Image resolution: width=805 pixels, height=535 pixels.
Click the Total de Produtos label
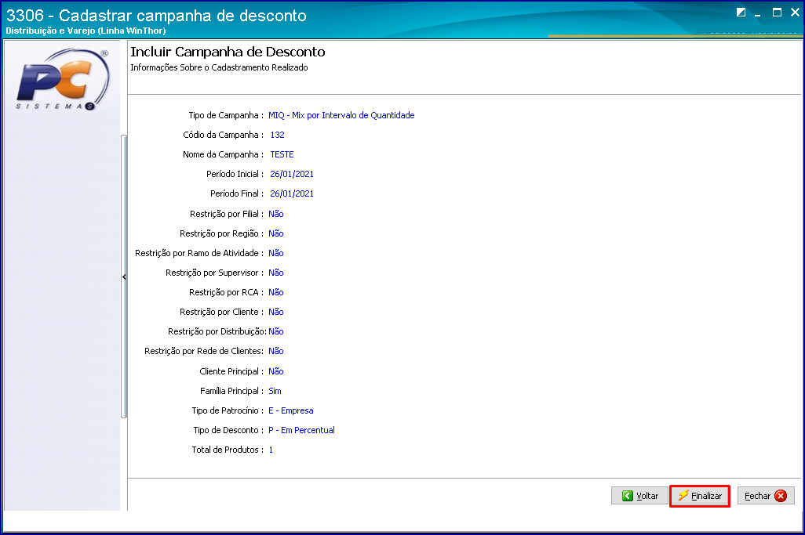pyautogui.click(x=228, y=450)
